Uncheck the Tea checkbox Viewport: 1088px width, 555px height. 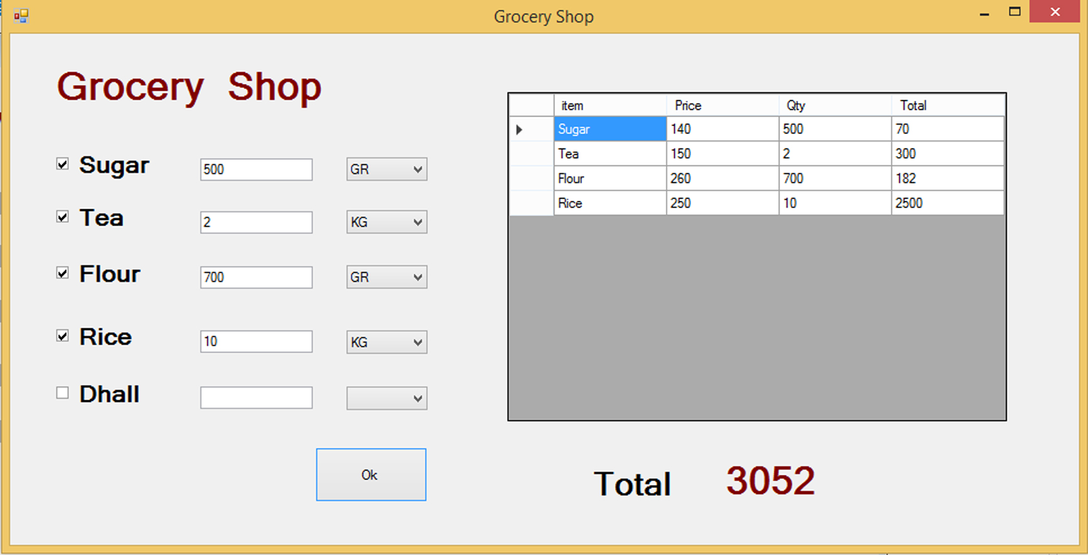point(62,217)
